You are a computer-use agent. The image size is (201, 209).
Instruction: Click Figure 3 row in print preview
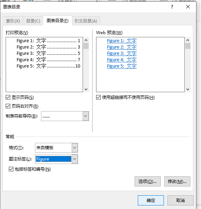pyautogui.click(x=48, y=53)
